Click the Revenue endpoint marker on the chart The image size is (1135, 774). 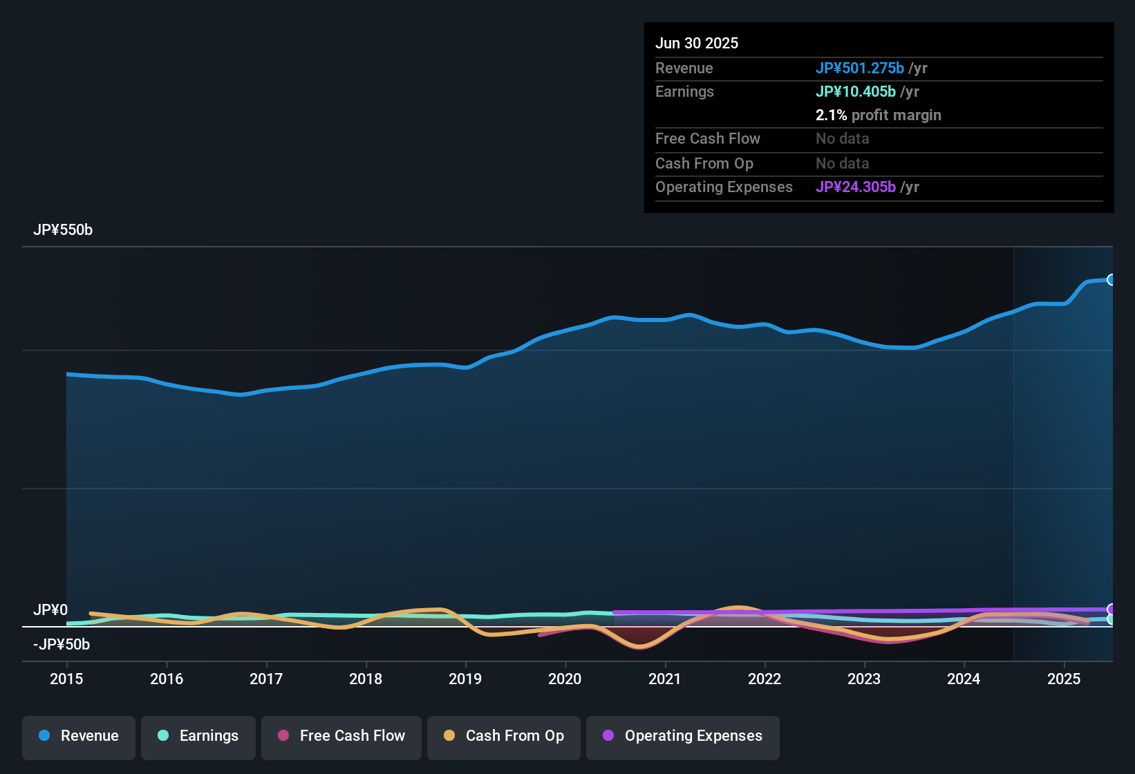pos(1112,279)
